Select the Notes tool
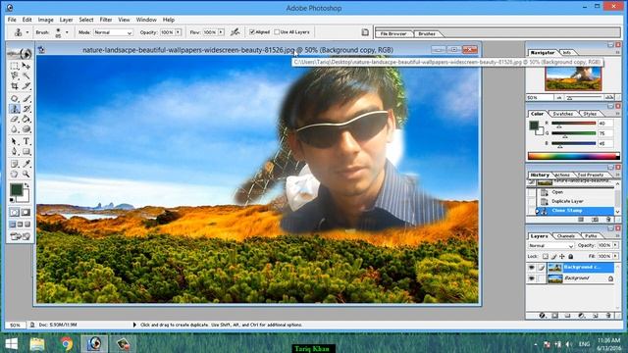The image size is (628, 353). coord(15,164)
